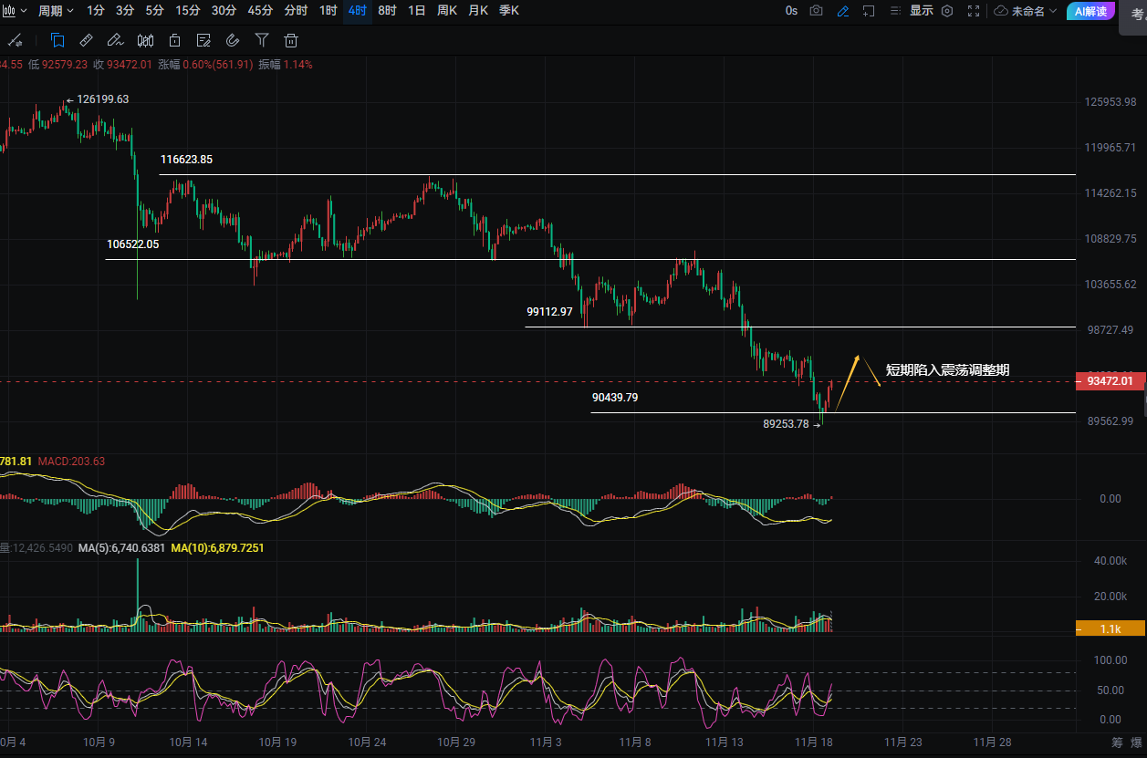Open chart settings hexagon icon
The image size is (1147, 758).
click(x=947, y=11)
